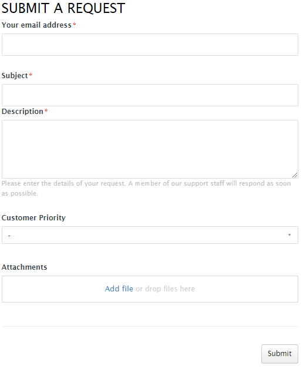Click the red asterisk beside Subject
The width and height of the screenshot is (303, 369).
[x=31, y=75]
